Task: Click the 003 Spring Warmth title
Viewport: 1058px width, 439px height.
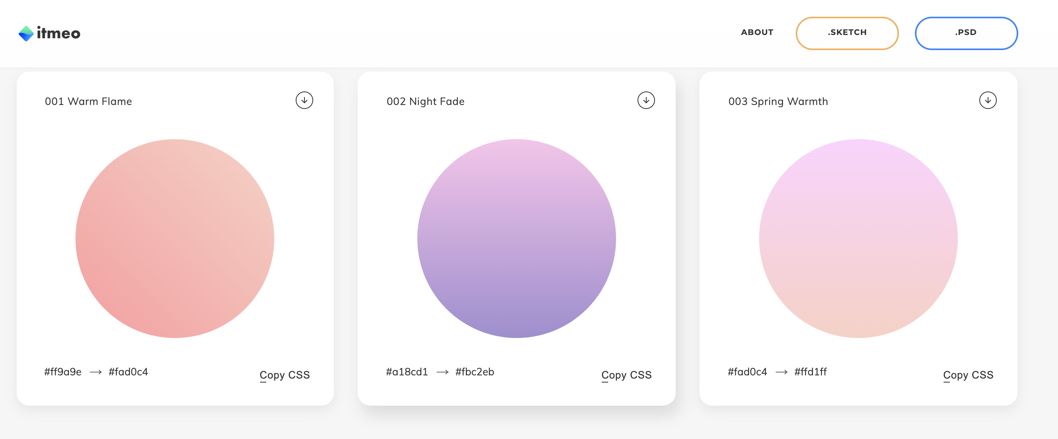Action: coord(778,101)
